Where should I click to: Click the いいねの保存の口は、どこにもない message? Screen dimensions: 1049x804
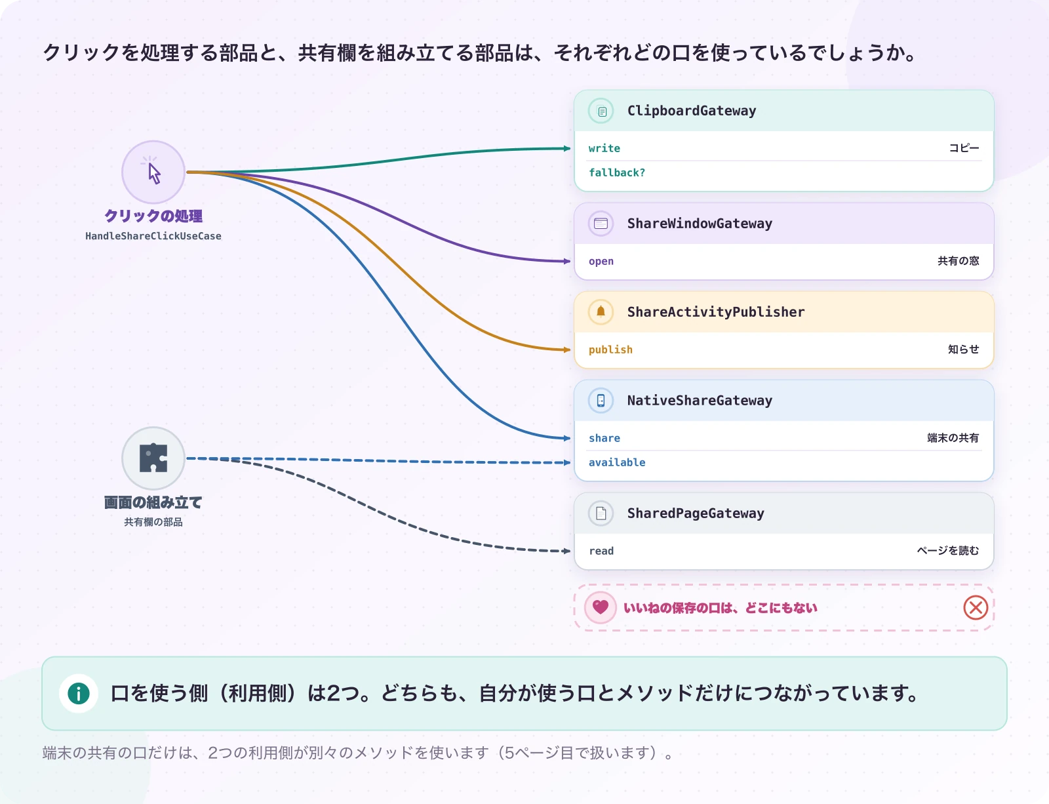coord(721,608)
